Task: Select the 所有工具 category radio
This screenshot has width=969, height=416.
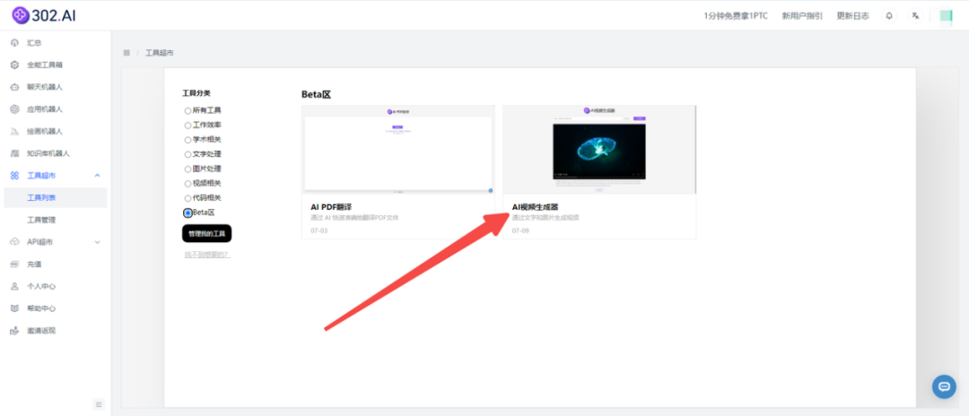Action: (188, 111)
